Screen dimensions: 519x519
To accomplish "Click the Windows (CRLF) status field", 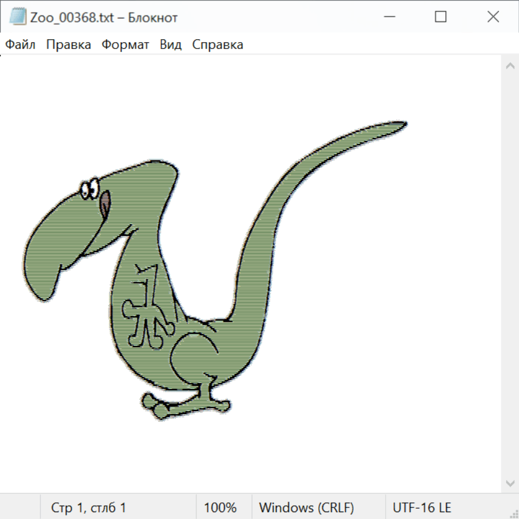I will click(306, 507).
